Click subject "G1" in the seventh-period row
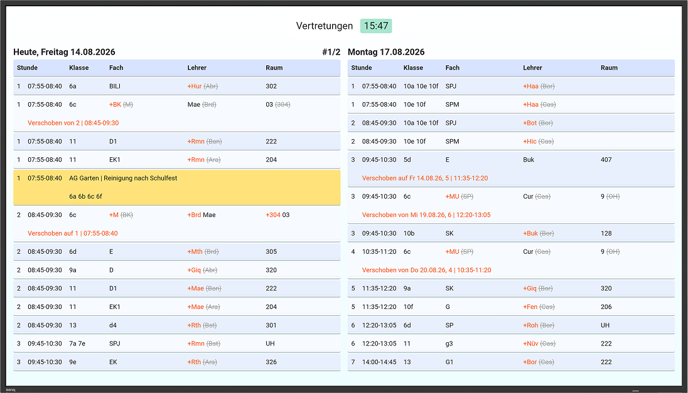Viewport: 688px width, 393px height. [449, 362]
